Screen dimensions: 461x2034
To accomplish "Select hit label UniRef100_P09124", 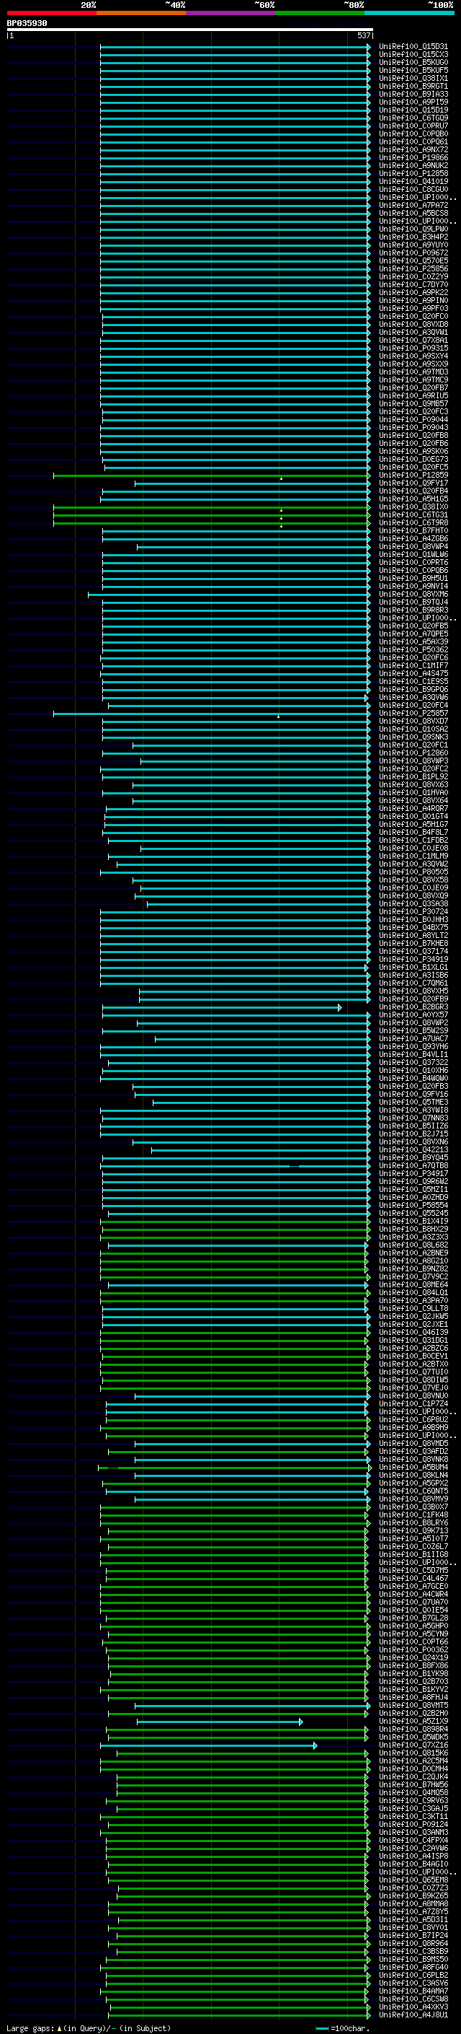I will click(x=413, y=1825).
